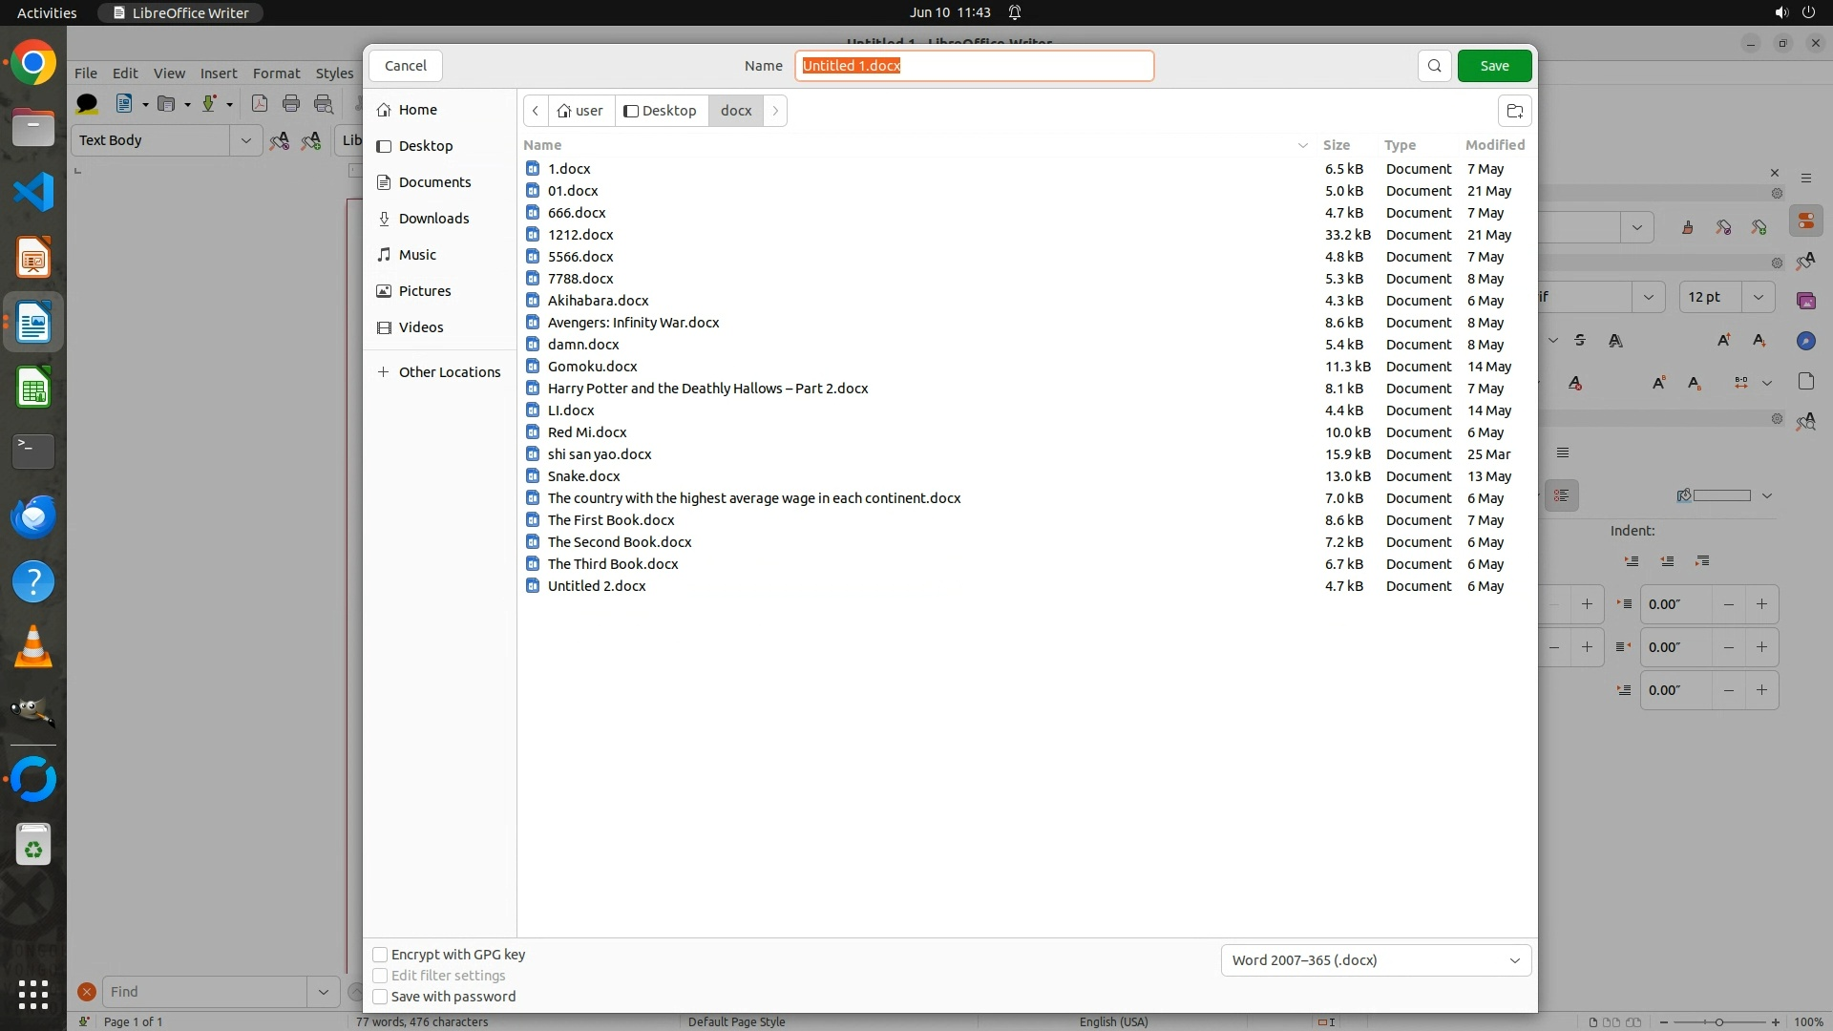
Task: Enable Encrypt with GPG key checkbox
Action: tap(380, 955)
